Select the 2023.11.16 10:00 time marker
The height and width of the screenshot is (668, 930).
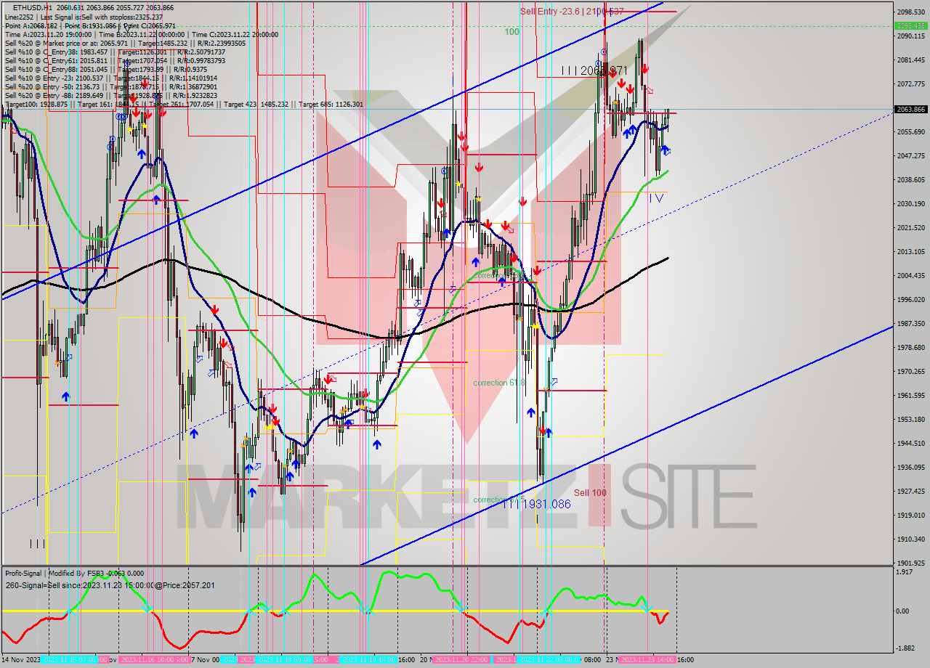click(149, 660)
